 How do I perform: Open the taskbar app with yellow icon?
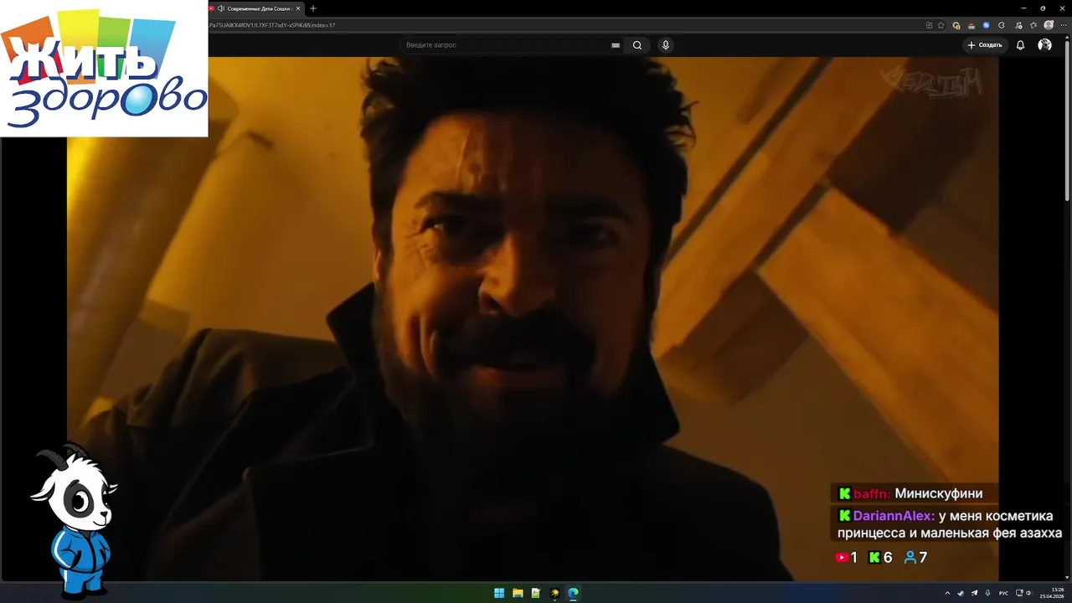(x=554, y=593)
